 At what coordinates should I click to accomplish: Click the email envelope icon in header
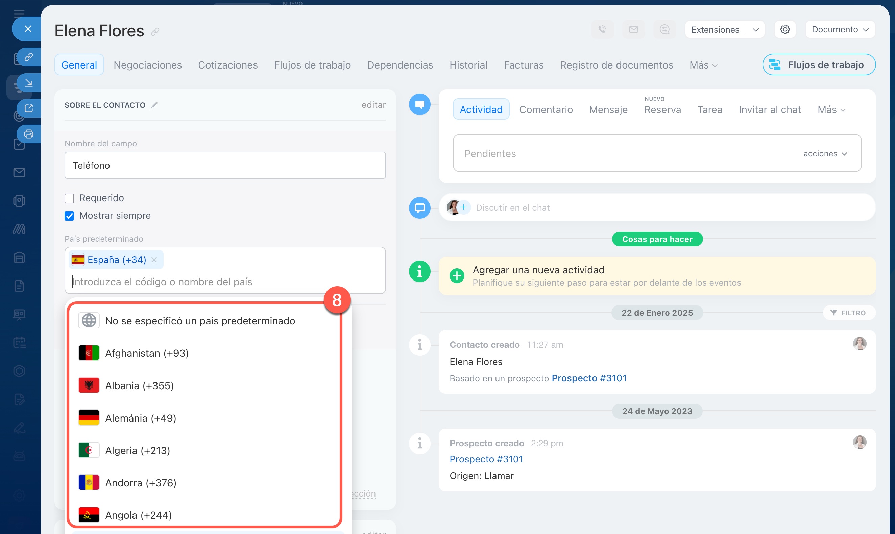pyautogui.click(x=633, y=29)
